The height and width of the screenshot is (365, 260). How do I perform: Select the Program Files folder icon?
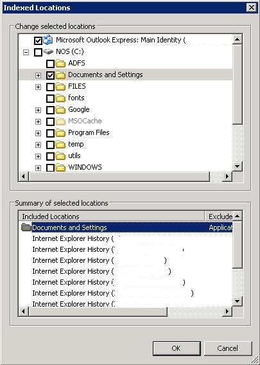[60, 133]
